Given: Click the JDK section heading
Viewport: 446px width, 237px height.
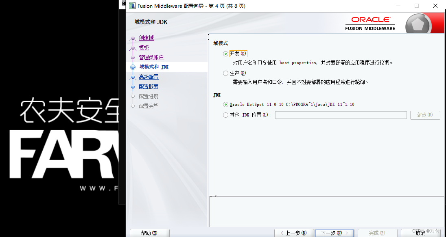Looking at the screenshot, I should [x=217, y=95].
